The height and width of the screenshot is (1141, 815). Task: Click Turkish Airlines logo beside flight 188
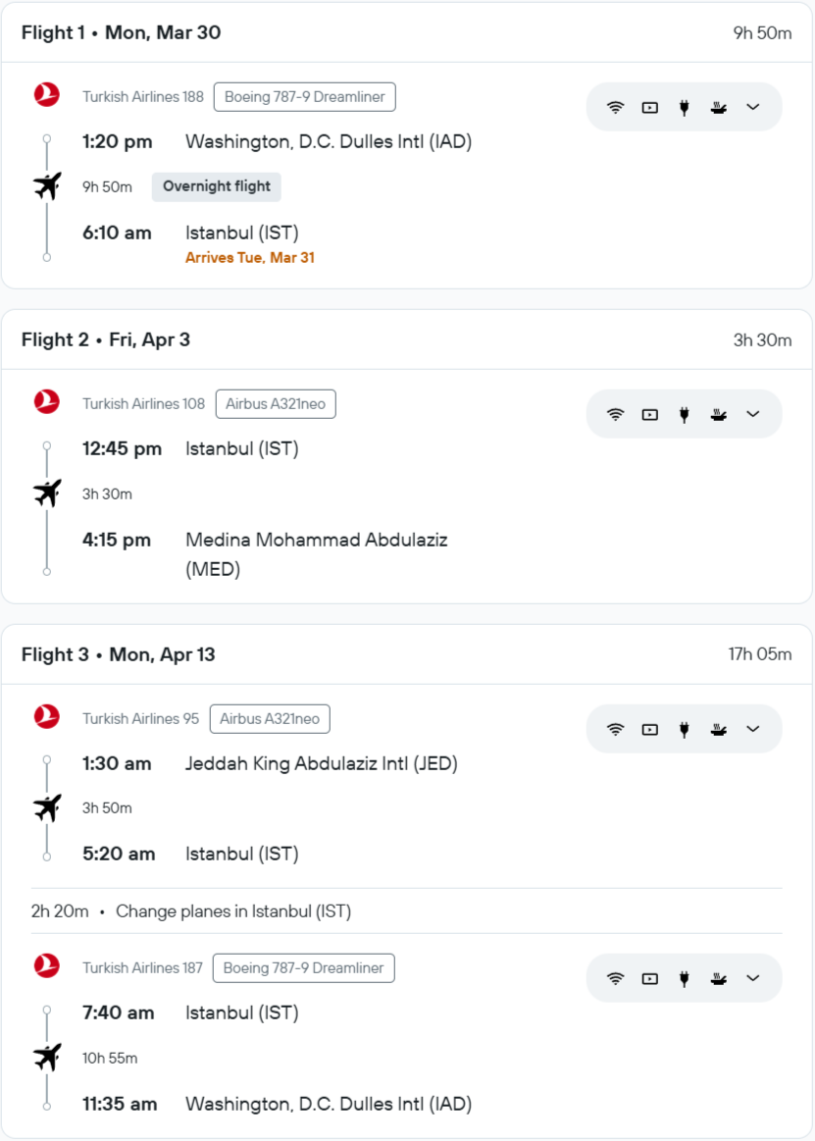47,95
